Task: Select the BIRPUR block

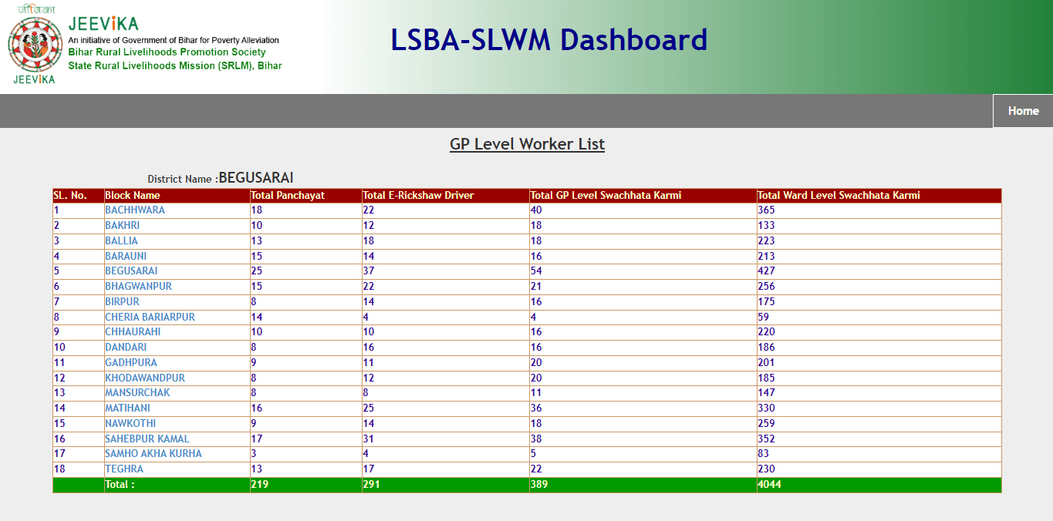Action: click(121, 301)
